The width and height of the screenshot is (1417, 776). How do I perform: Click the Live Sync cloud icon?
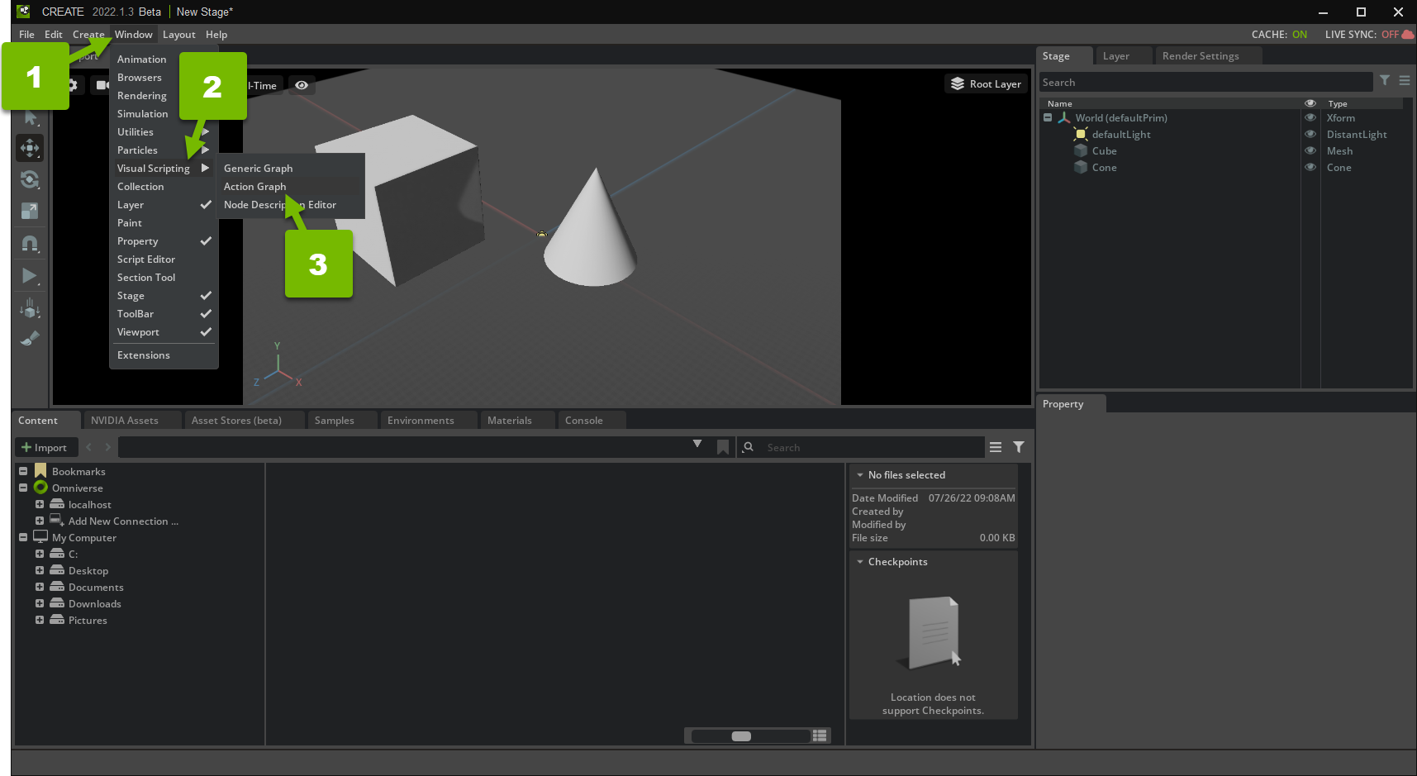click(x=1408, y=34)
